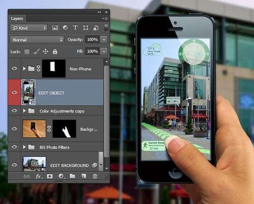
Task: Hide the EDIT OBJECT layer eye
Action: [14, 92]
